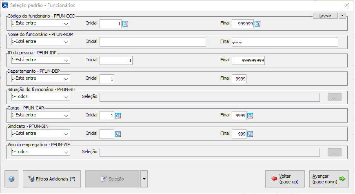The height and width of the screenshot is (194, 355).
Task: Expand Nome do funcionário condition dropdown
Action: tap(66, 42)
